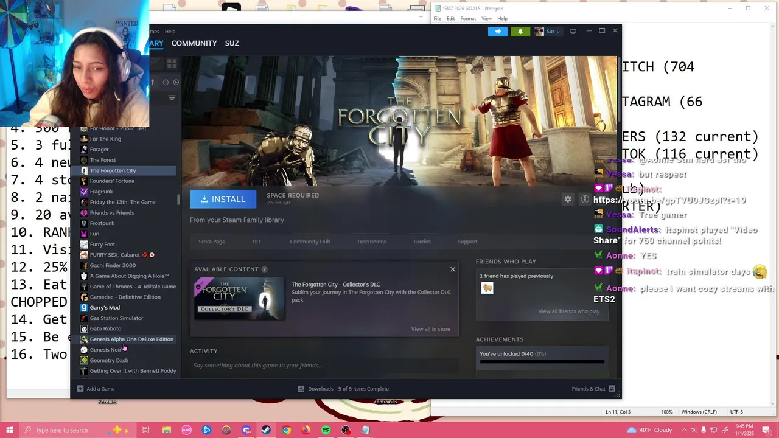Open the SUZ profile tab
The image size is (779, 438).
tap(232, 43)
